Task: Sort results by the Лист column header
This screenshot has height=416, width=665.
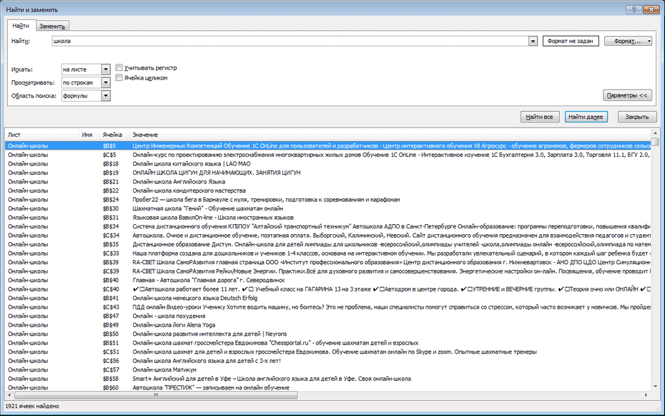Action: click(x=42, y=135)
